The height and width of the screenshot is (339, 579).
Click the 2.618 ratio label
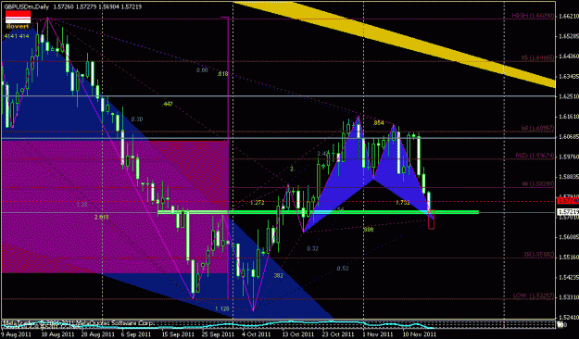102,217
